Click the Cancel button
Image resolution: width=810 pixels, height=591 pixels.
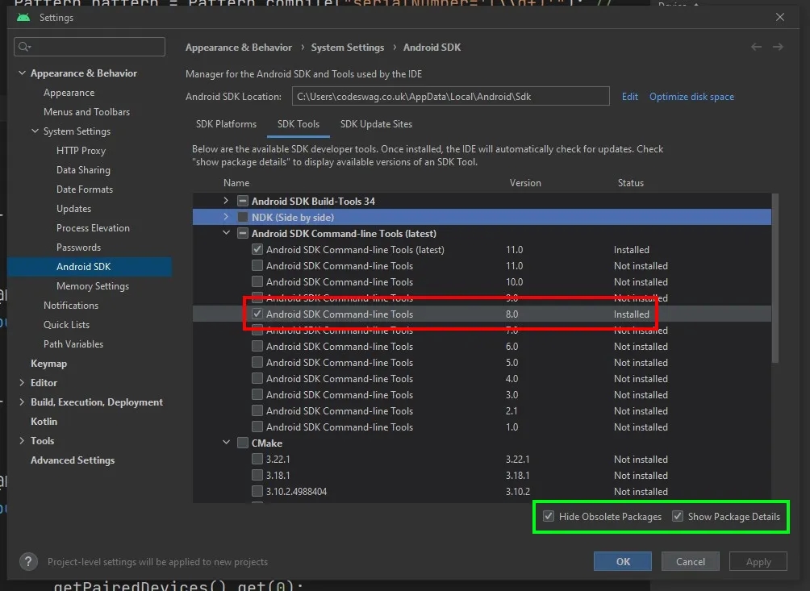coord(690,562)
